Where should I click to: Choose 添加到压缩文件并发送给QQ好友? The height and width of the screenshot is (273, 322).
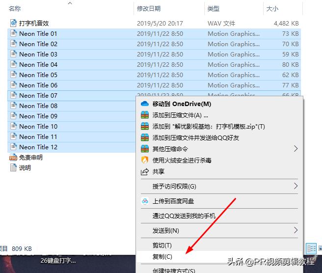(x=220, y=137)
